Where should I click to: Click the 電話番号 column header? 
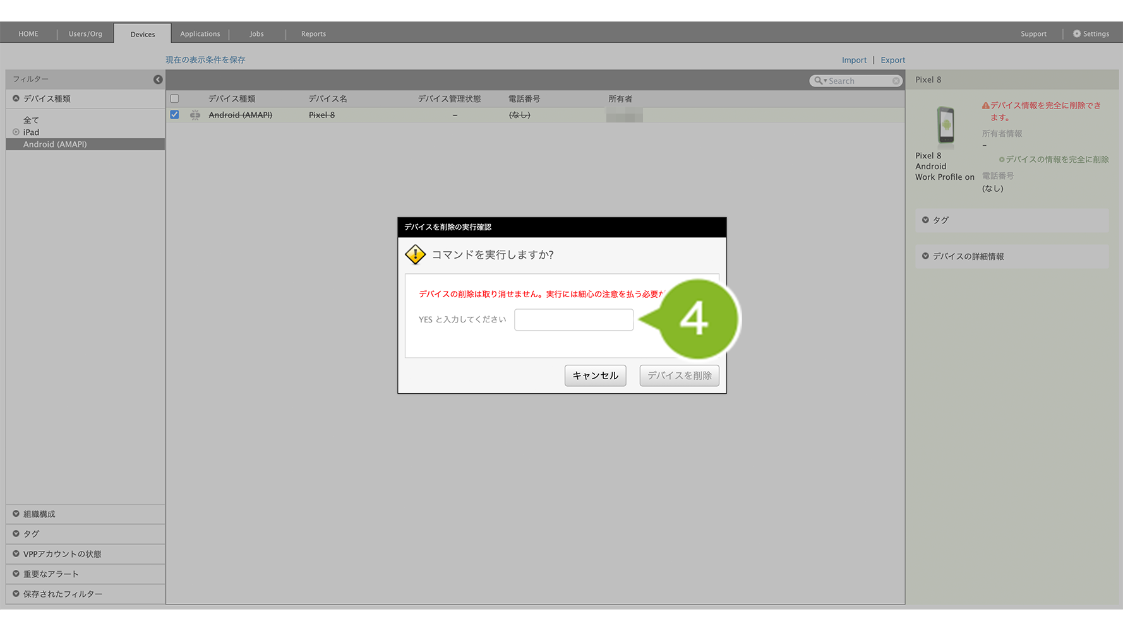coord(524,98)
